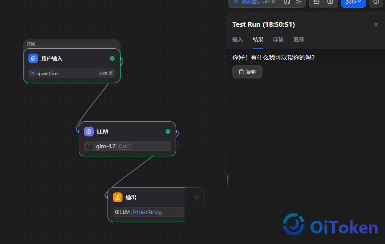The height and width of the screenshot is (244, 385).
Task: Click the Test Run (18:50:51) title
Action: click(263, 25)
